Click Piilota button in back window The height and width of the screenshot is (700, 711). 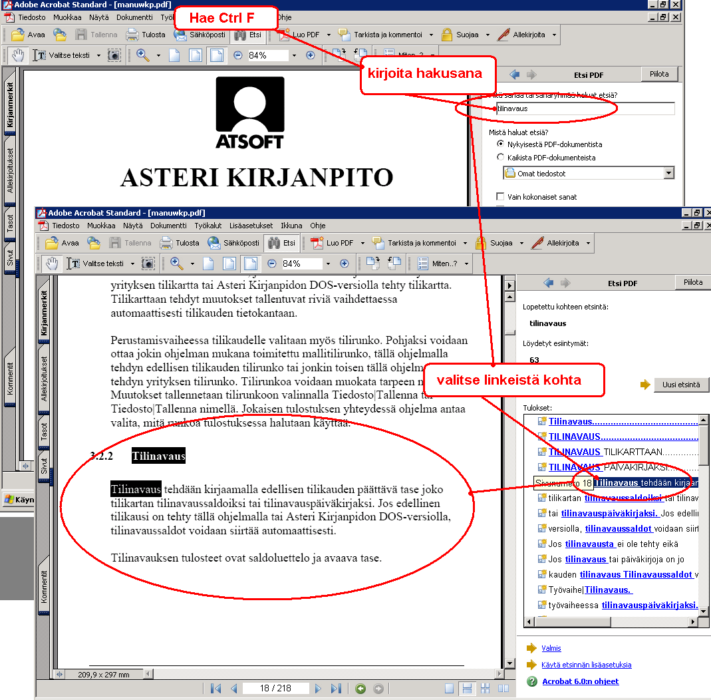pyautogui.click(x=659, y=74)
